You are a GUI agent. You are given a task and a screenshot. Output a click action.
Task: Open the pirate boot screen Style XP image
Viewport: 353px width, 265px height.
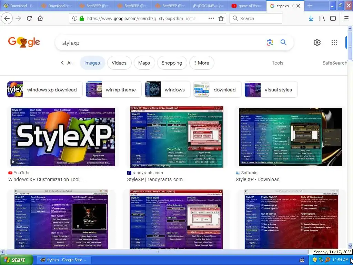[x=61, y=219]
